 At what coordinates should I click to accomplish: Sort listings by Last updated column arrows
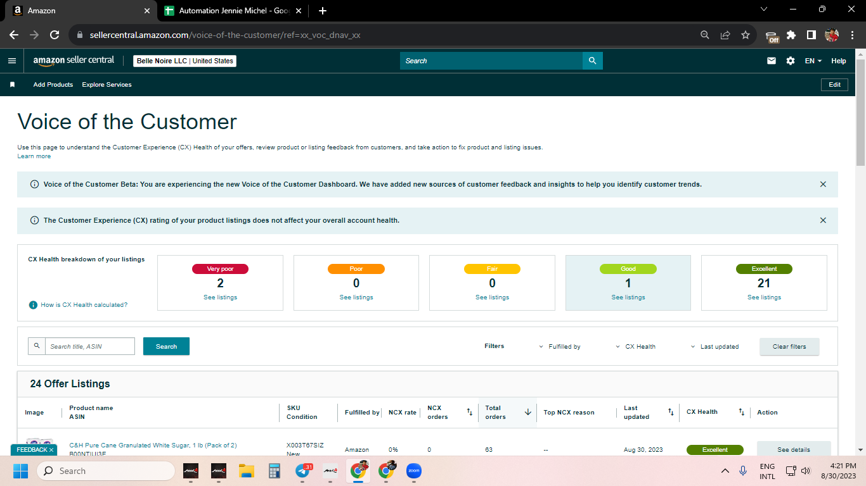tap(671, 412)
